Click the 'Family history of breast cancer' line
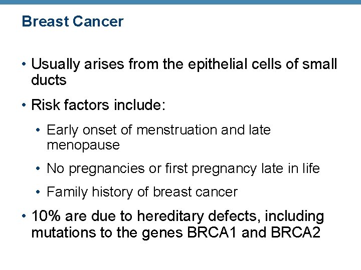The height and width of the screenshot is (270, 361). click(x=142, y=192)
